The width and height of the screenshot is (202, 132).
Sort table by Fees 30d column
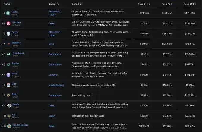(x=190, y=4)
